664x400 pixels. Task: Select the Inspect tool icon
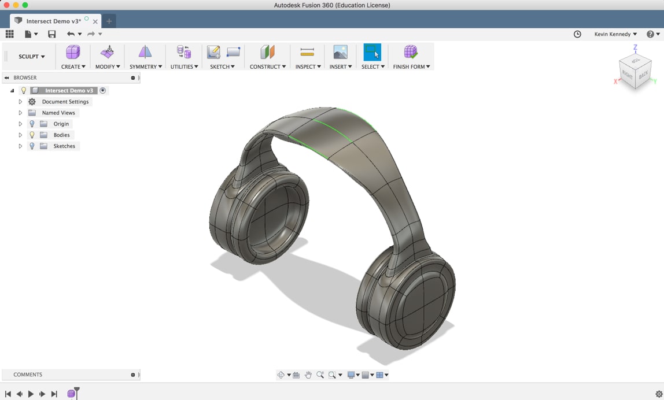[x=307, y=53]
